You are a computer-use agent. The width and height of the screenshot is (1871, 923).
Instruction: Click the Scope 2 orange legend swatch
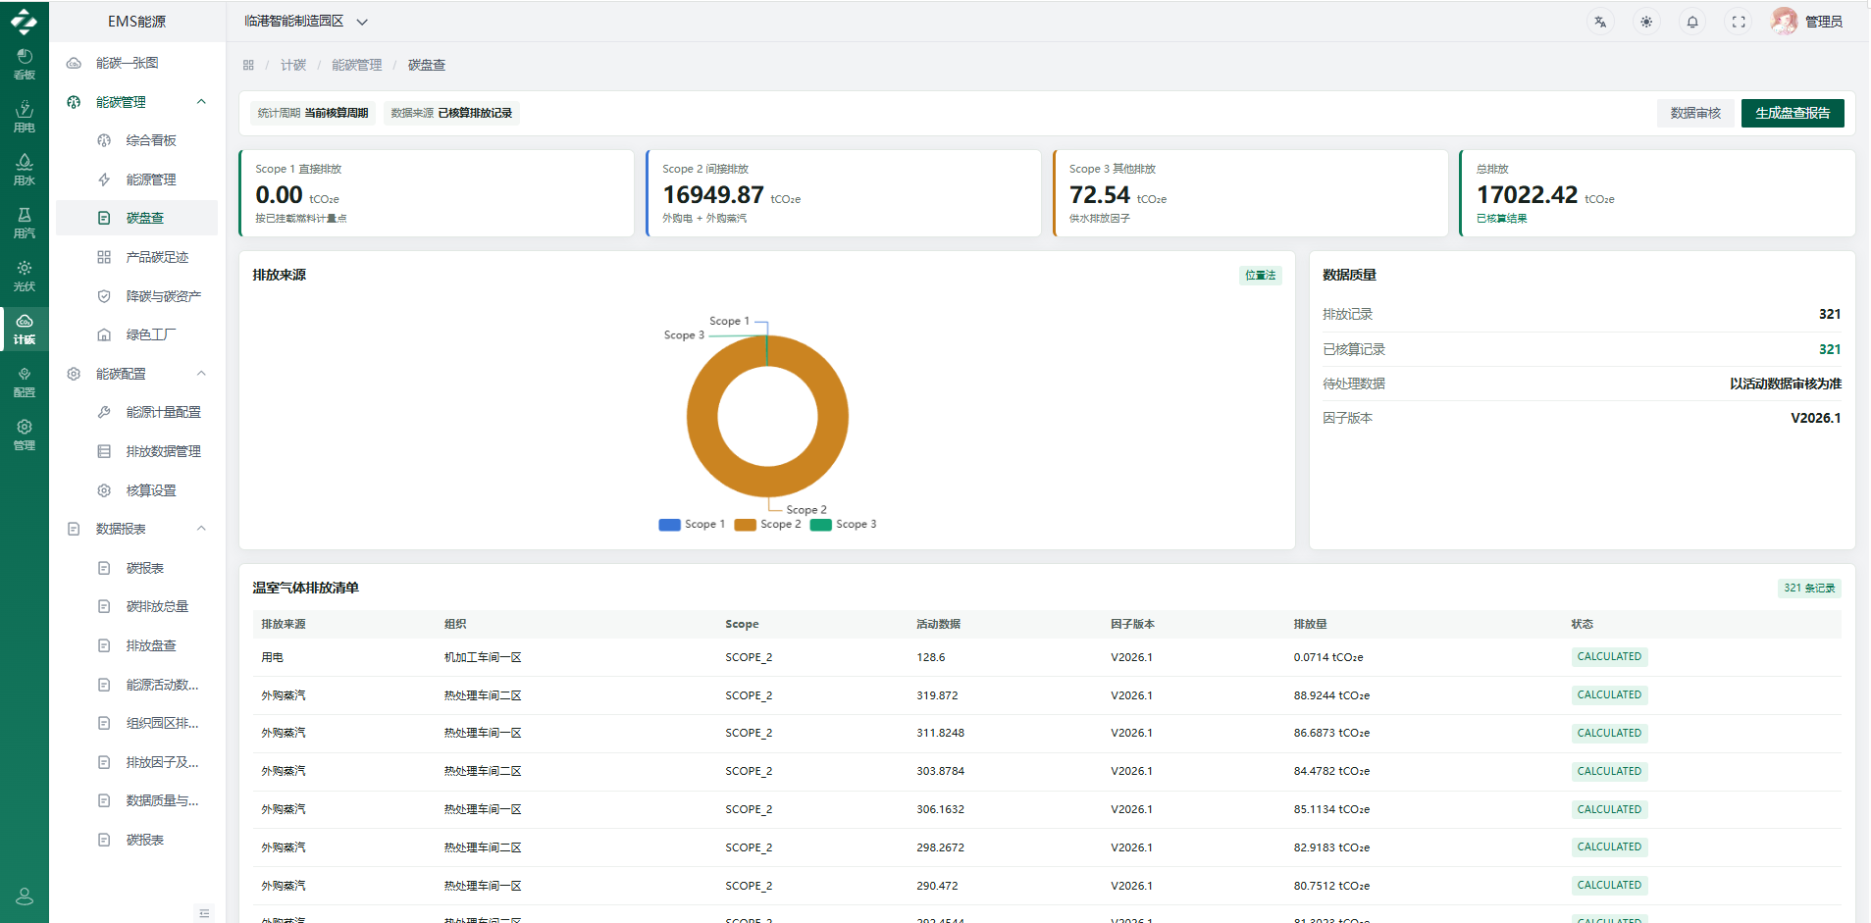pyautogui.click(x=746, y=525)
